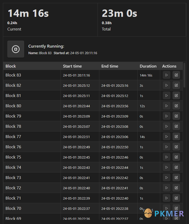Edit Block 79 entry
189x224 pixels.
[x=176, y=116]
